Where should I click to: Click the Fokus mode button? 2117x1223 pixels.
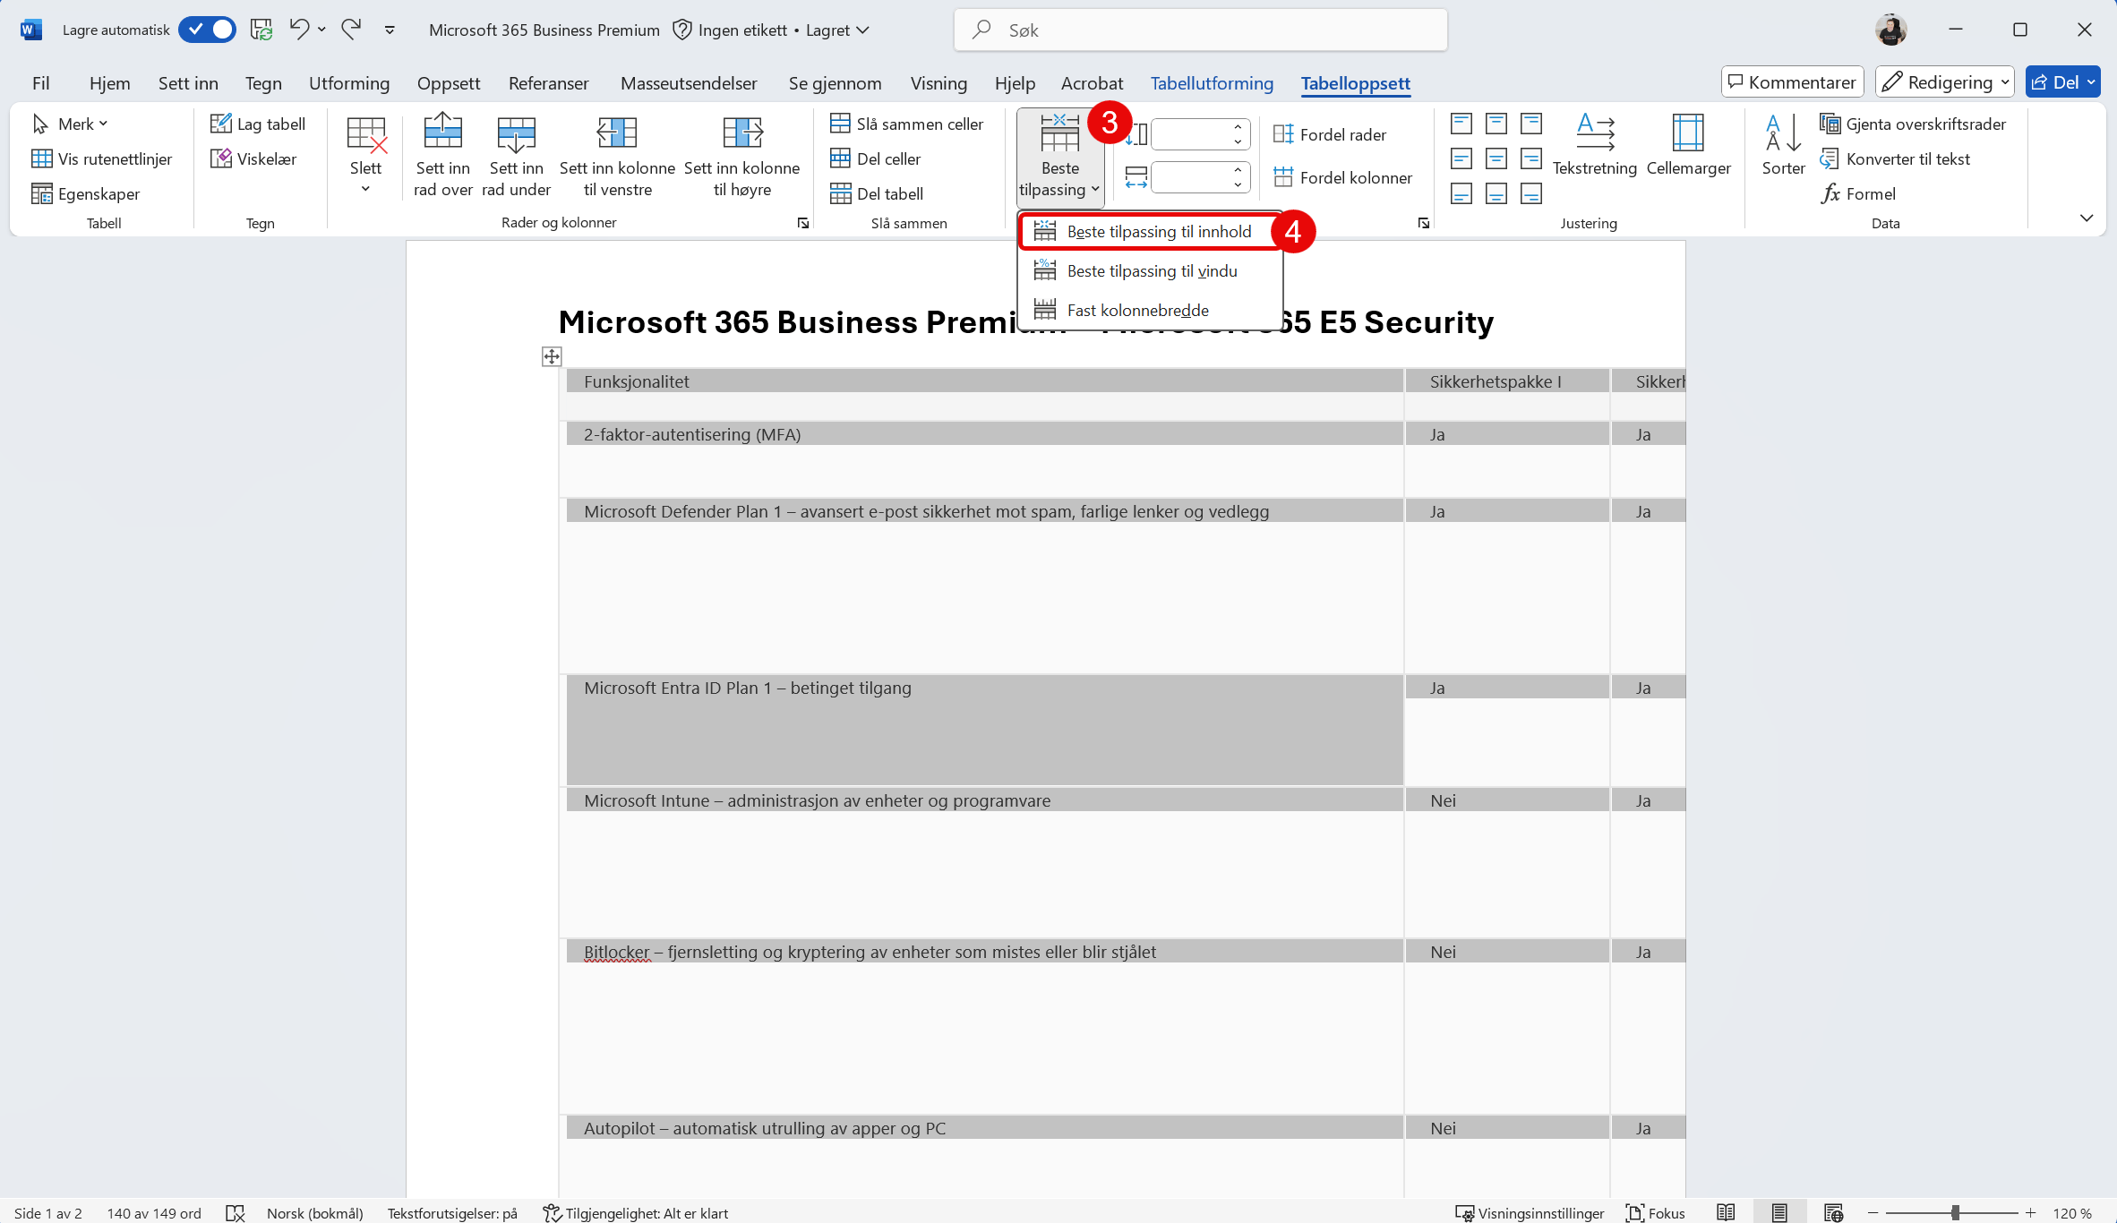pos(1655,1213)
